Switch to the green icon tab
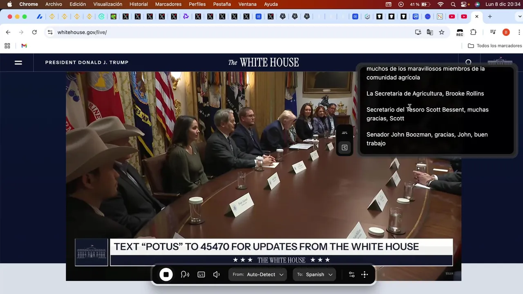The width and height of the screenshot is (523, 294). pyautogui.click(x=113, y=17)
